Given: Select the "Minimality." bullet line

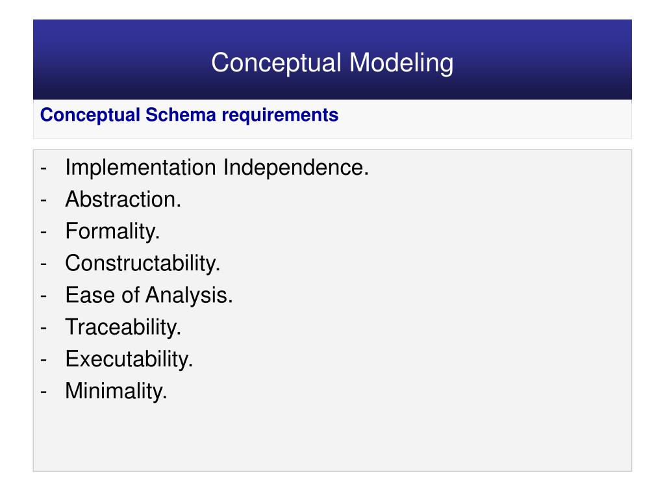Looking at the screenshot, I should tap(116, 390).
